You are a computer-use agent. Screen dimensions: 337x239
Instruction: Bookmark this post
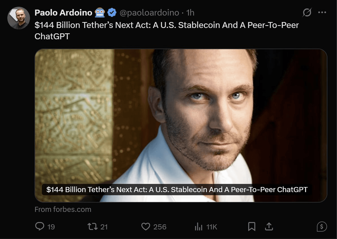coord(251,226)
